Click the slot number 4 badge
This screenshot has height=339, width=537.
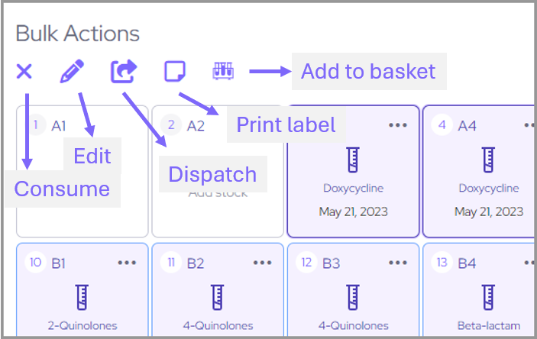click(441, 125)
